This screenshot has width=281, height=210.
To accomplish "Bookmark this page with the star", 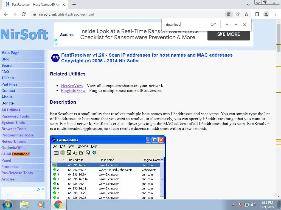I will [x=247, y=14].
